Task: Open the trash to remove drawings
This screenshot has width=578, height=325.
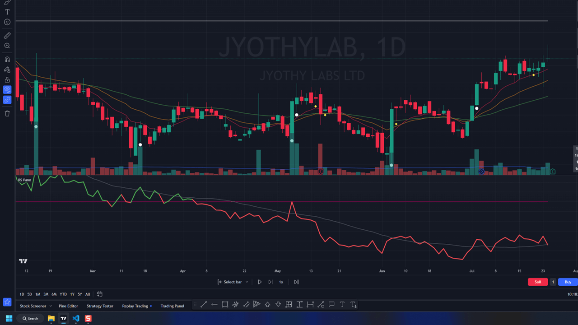Action: (x=7, y=113)
